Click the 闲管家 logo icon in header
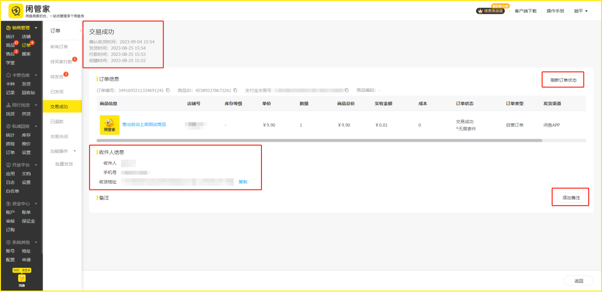 click(x=16, y=11)
